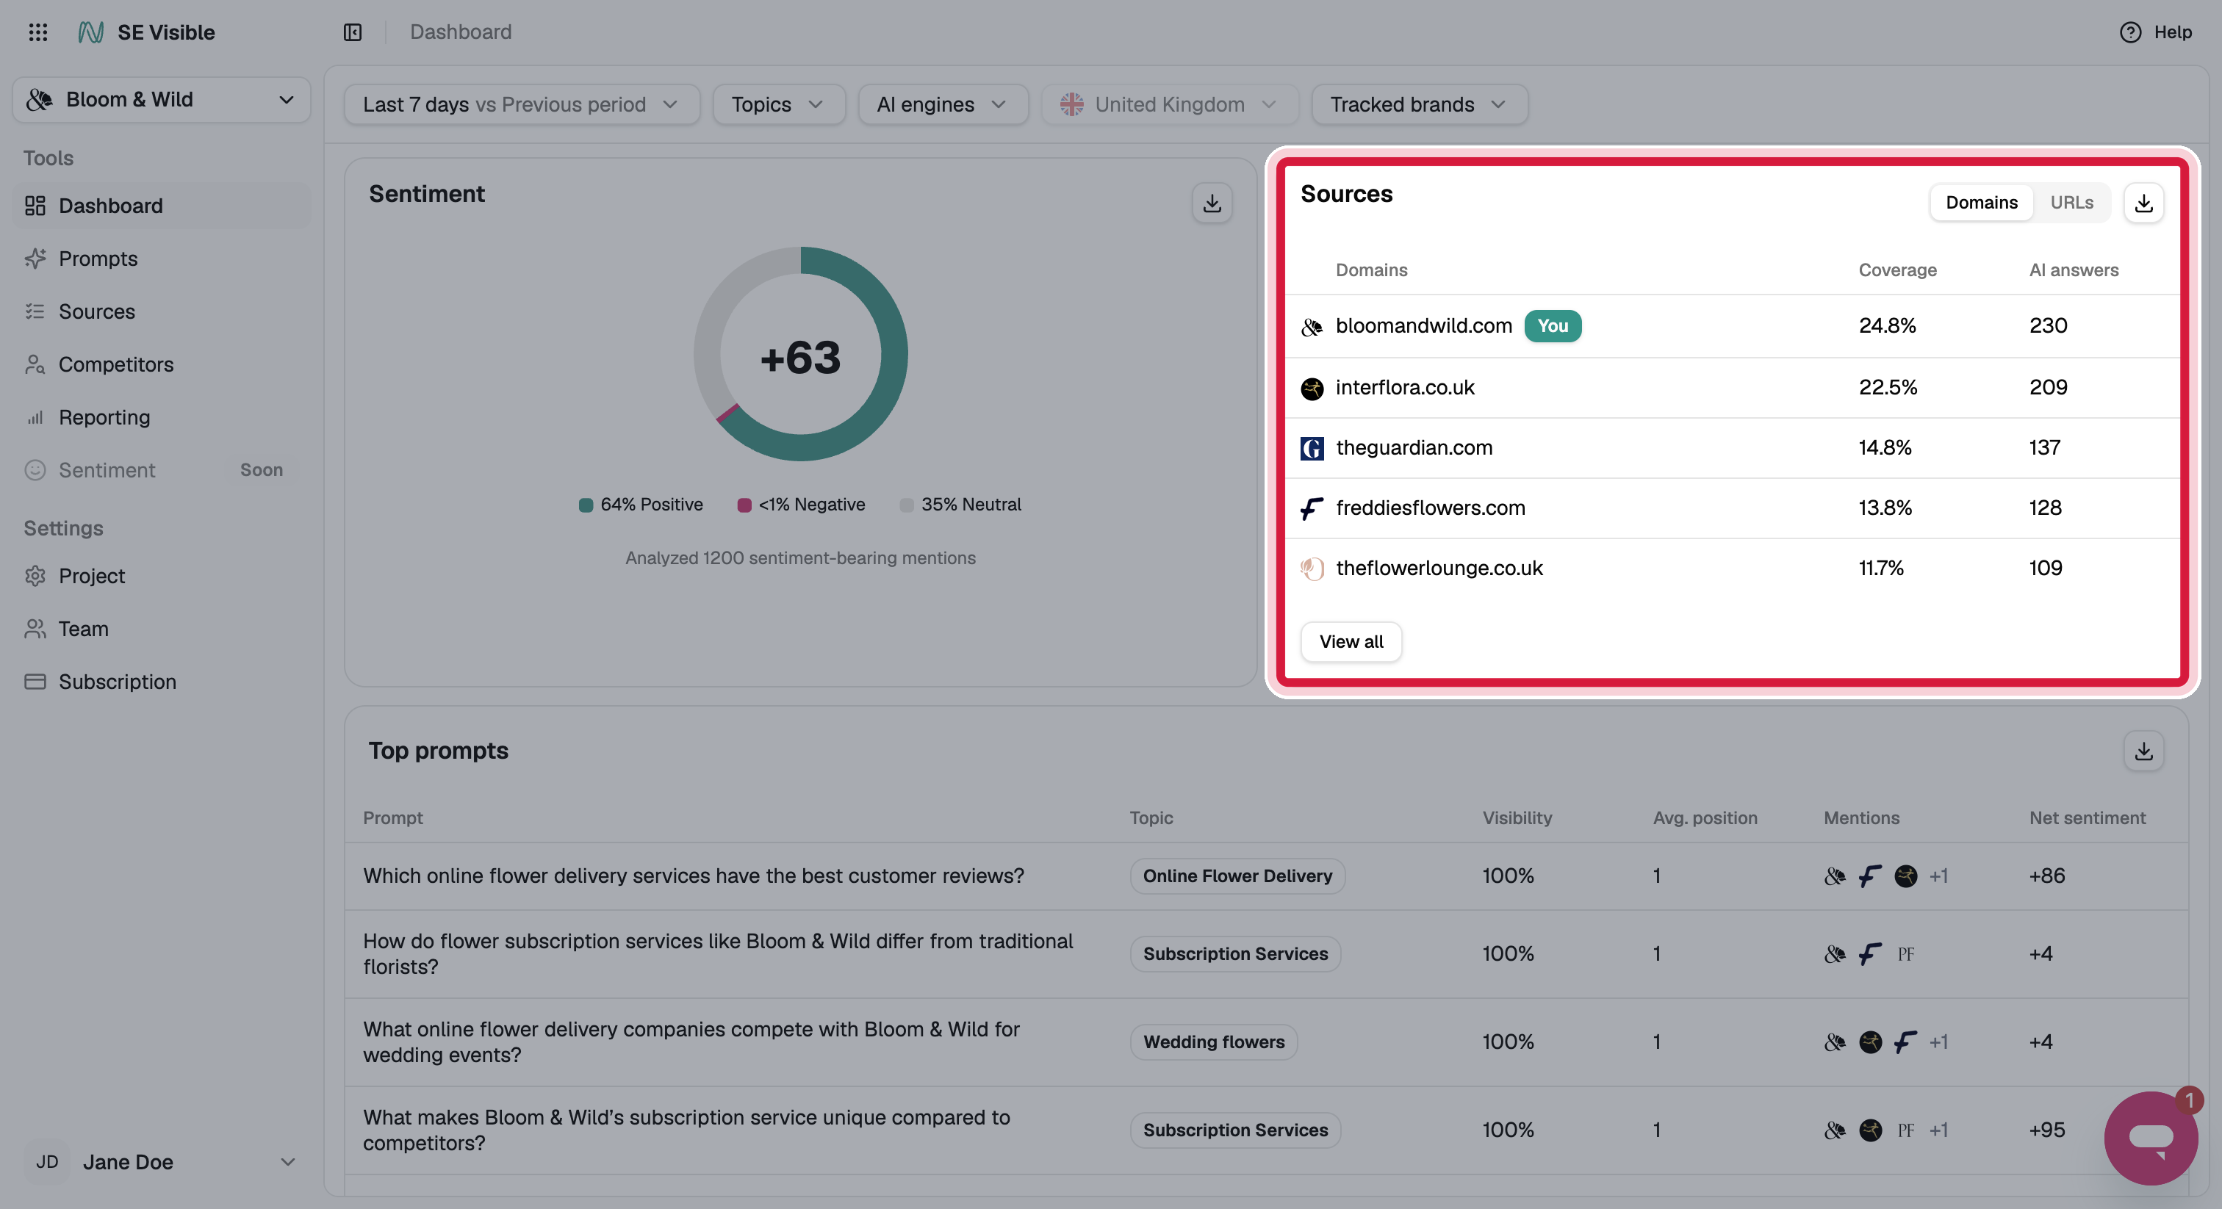Open the United Kingdom country dropdown

1169,104
